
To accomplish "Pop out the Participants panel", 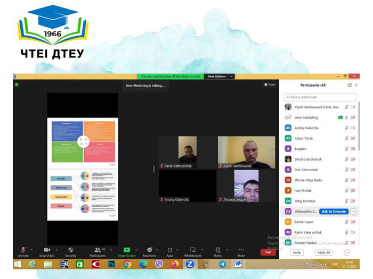I will pyautogui.click(x=350, y=85).
